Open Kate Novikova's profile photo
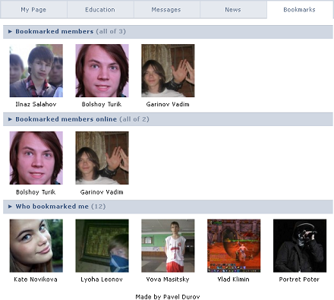334x300 pixels. click(x=36, y=245)
